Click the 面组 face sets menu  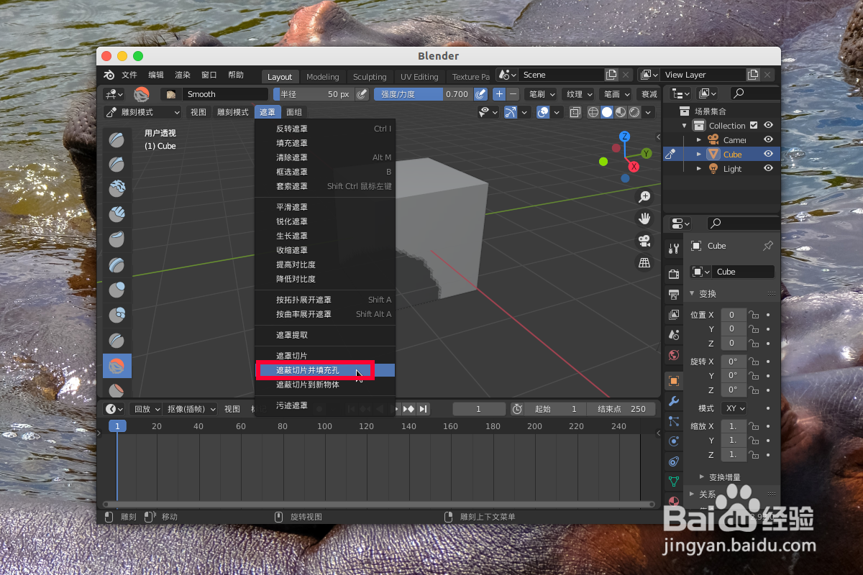(x=294, y=112)
